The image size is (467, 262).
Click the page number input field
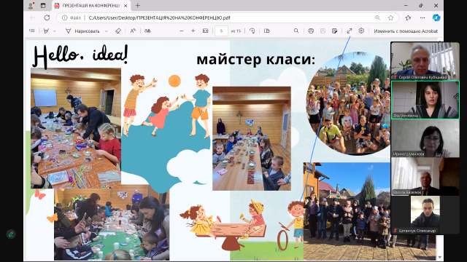tap(221, 31)
